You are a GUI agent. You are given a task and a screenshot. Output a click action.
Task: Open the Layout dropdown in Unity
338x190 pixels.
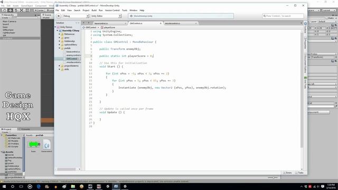(329, 10)
